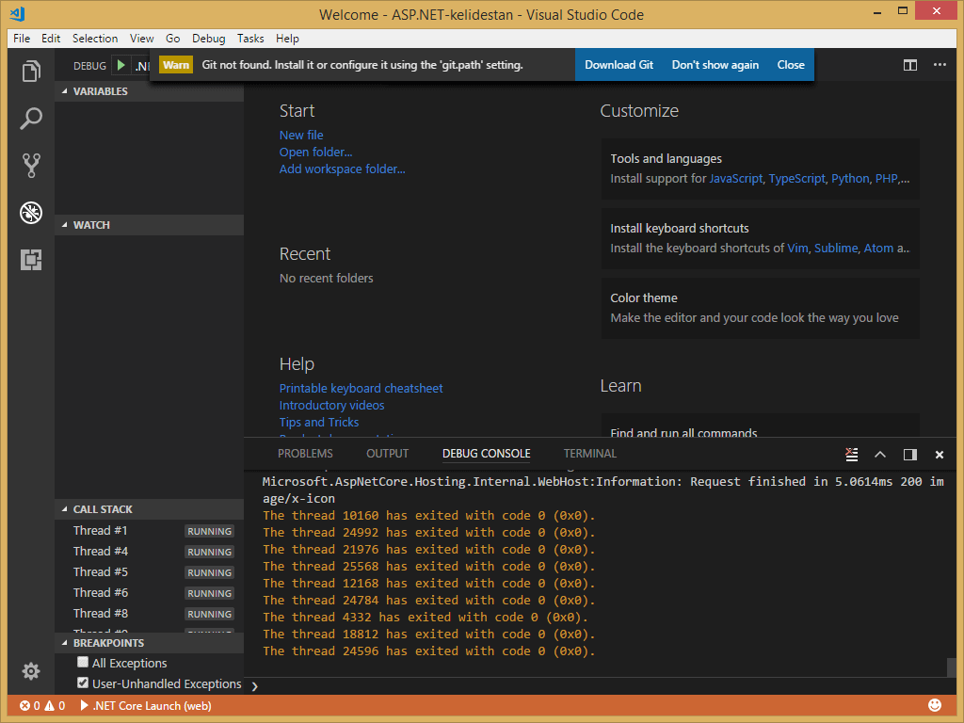Select Thread #4 in call stack

coord(150,552)
